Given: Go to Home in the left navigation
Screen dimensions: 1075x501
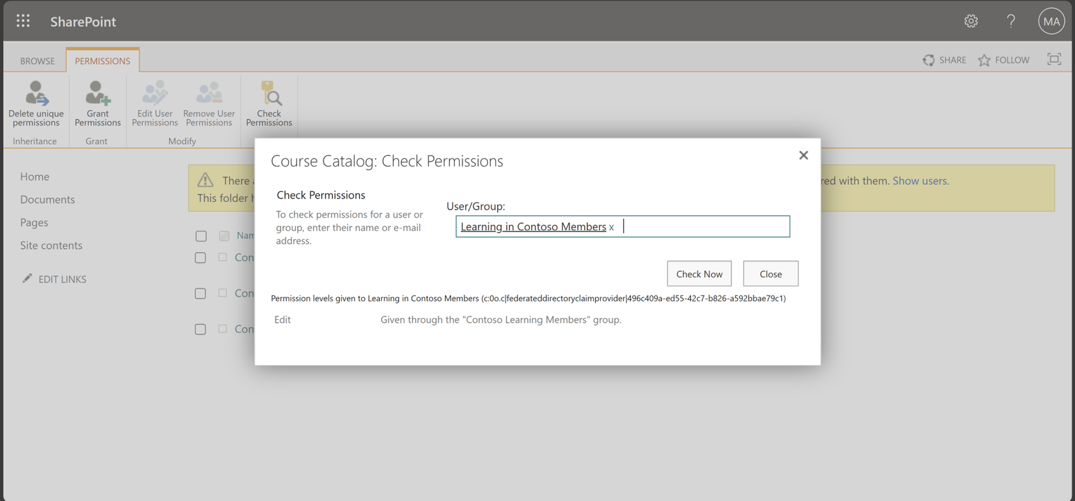Looking at the screenshot, I should [x=35, y=177].
